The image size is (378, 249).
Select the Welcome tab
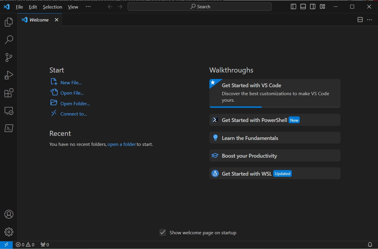(x=40, y=20)
